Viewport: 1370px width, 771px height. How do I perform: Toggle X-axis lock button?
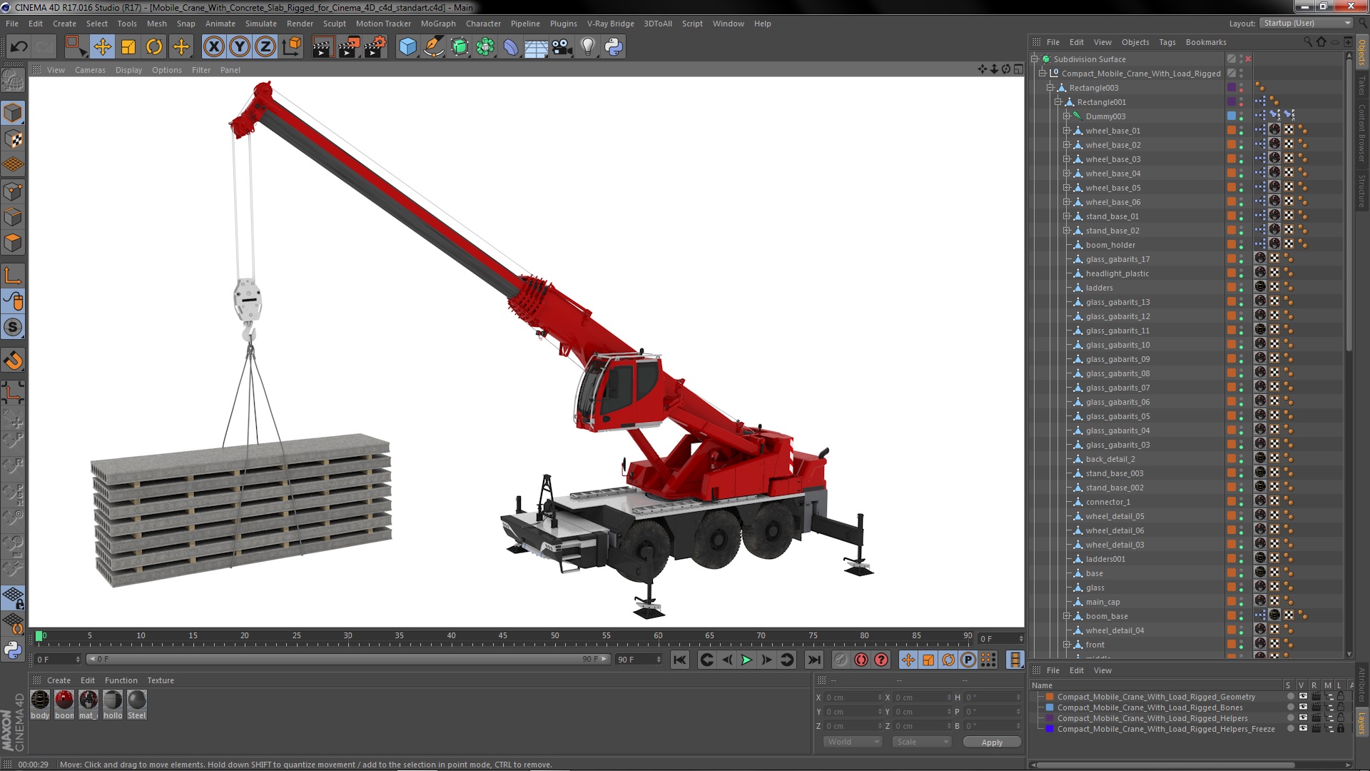click(213, 47)
